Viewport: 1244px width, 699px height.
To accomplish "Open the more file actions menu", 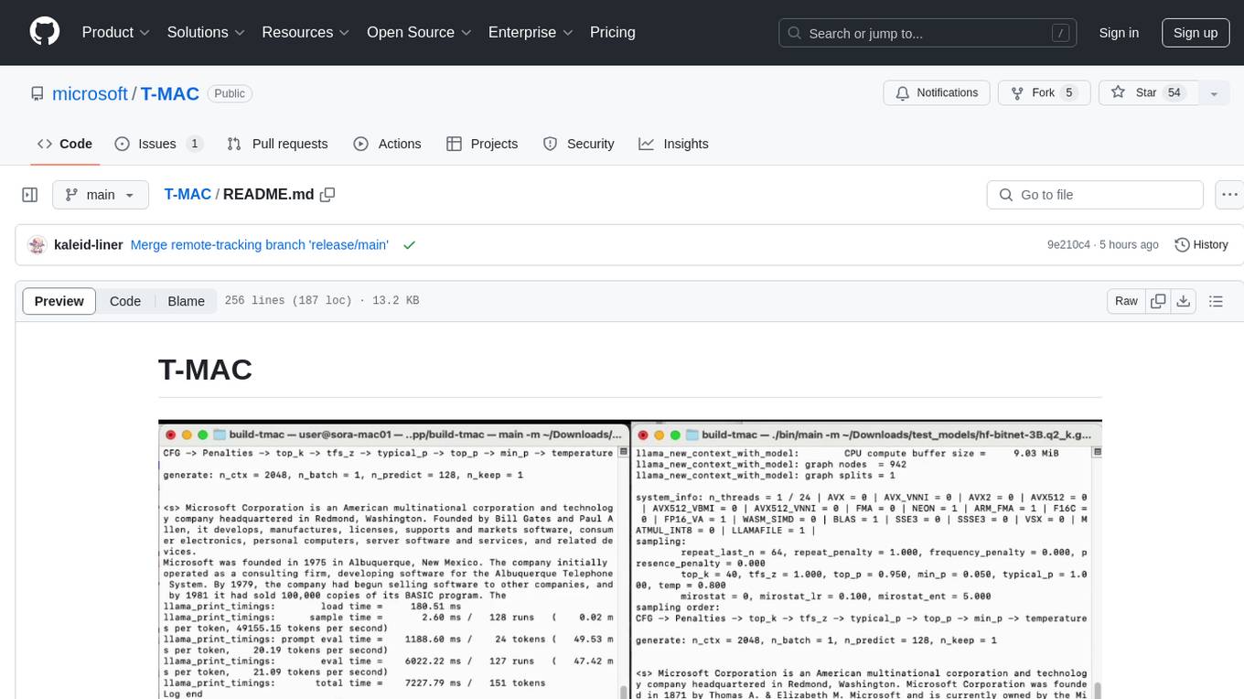I will 1229,195.
